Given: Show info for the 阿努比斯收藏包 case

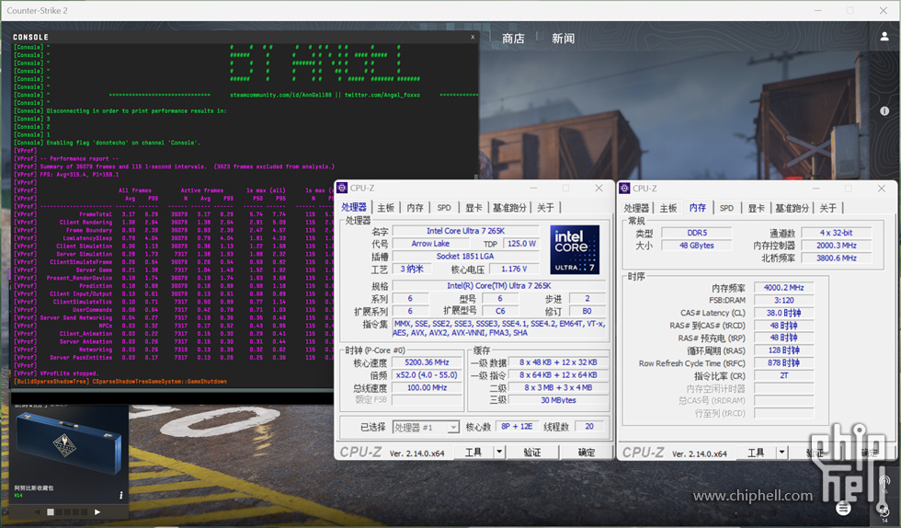Looking at the screenshot, I should coord(120,495).
